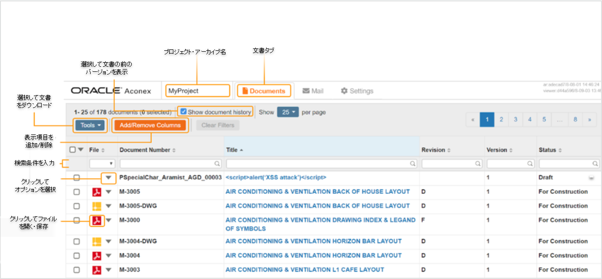Go to page 5 of results
Viewport: 602px width, 279px height.
tap(544, 119)
